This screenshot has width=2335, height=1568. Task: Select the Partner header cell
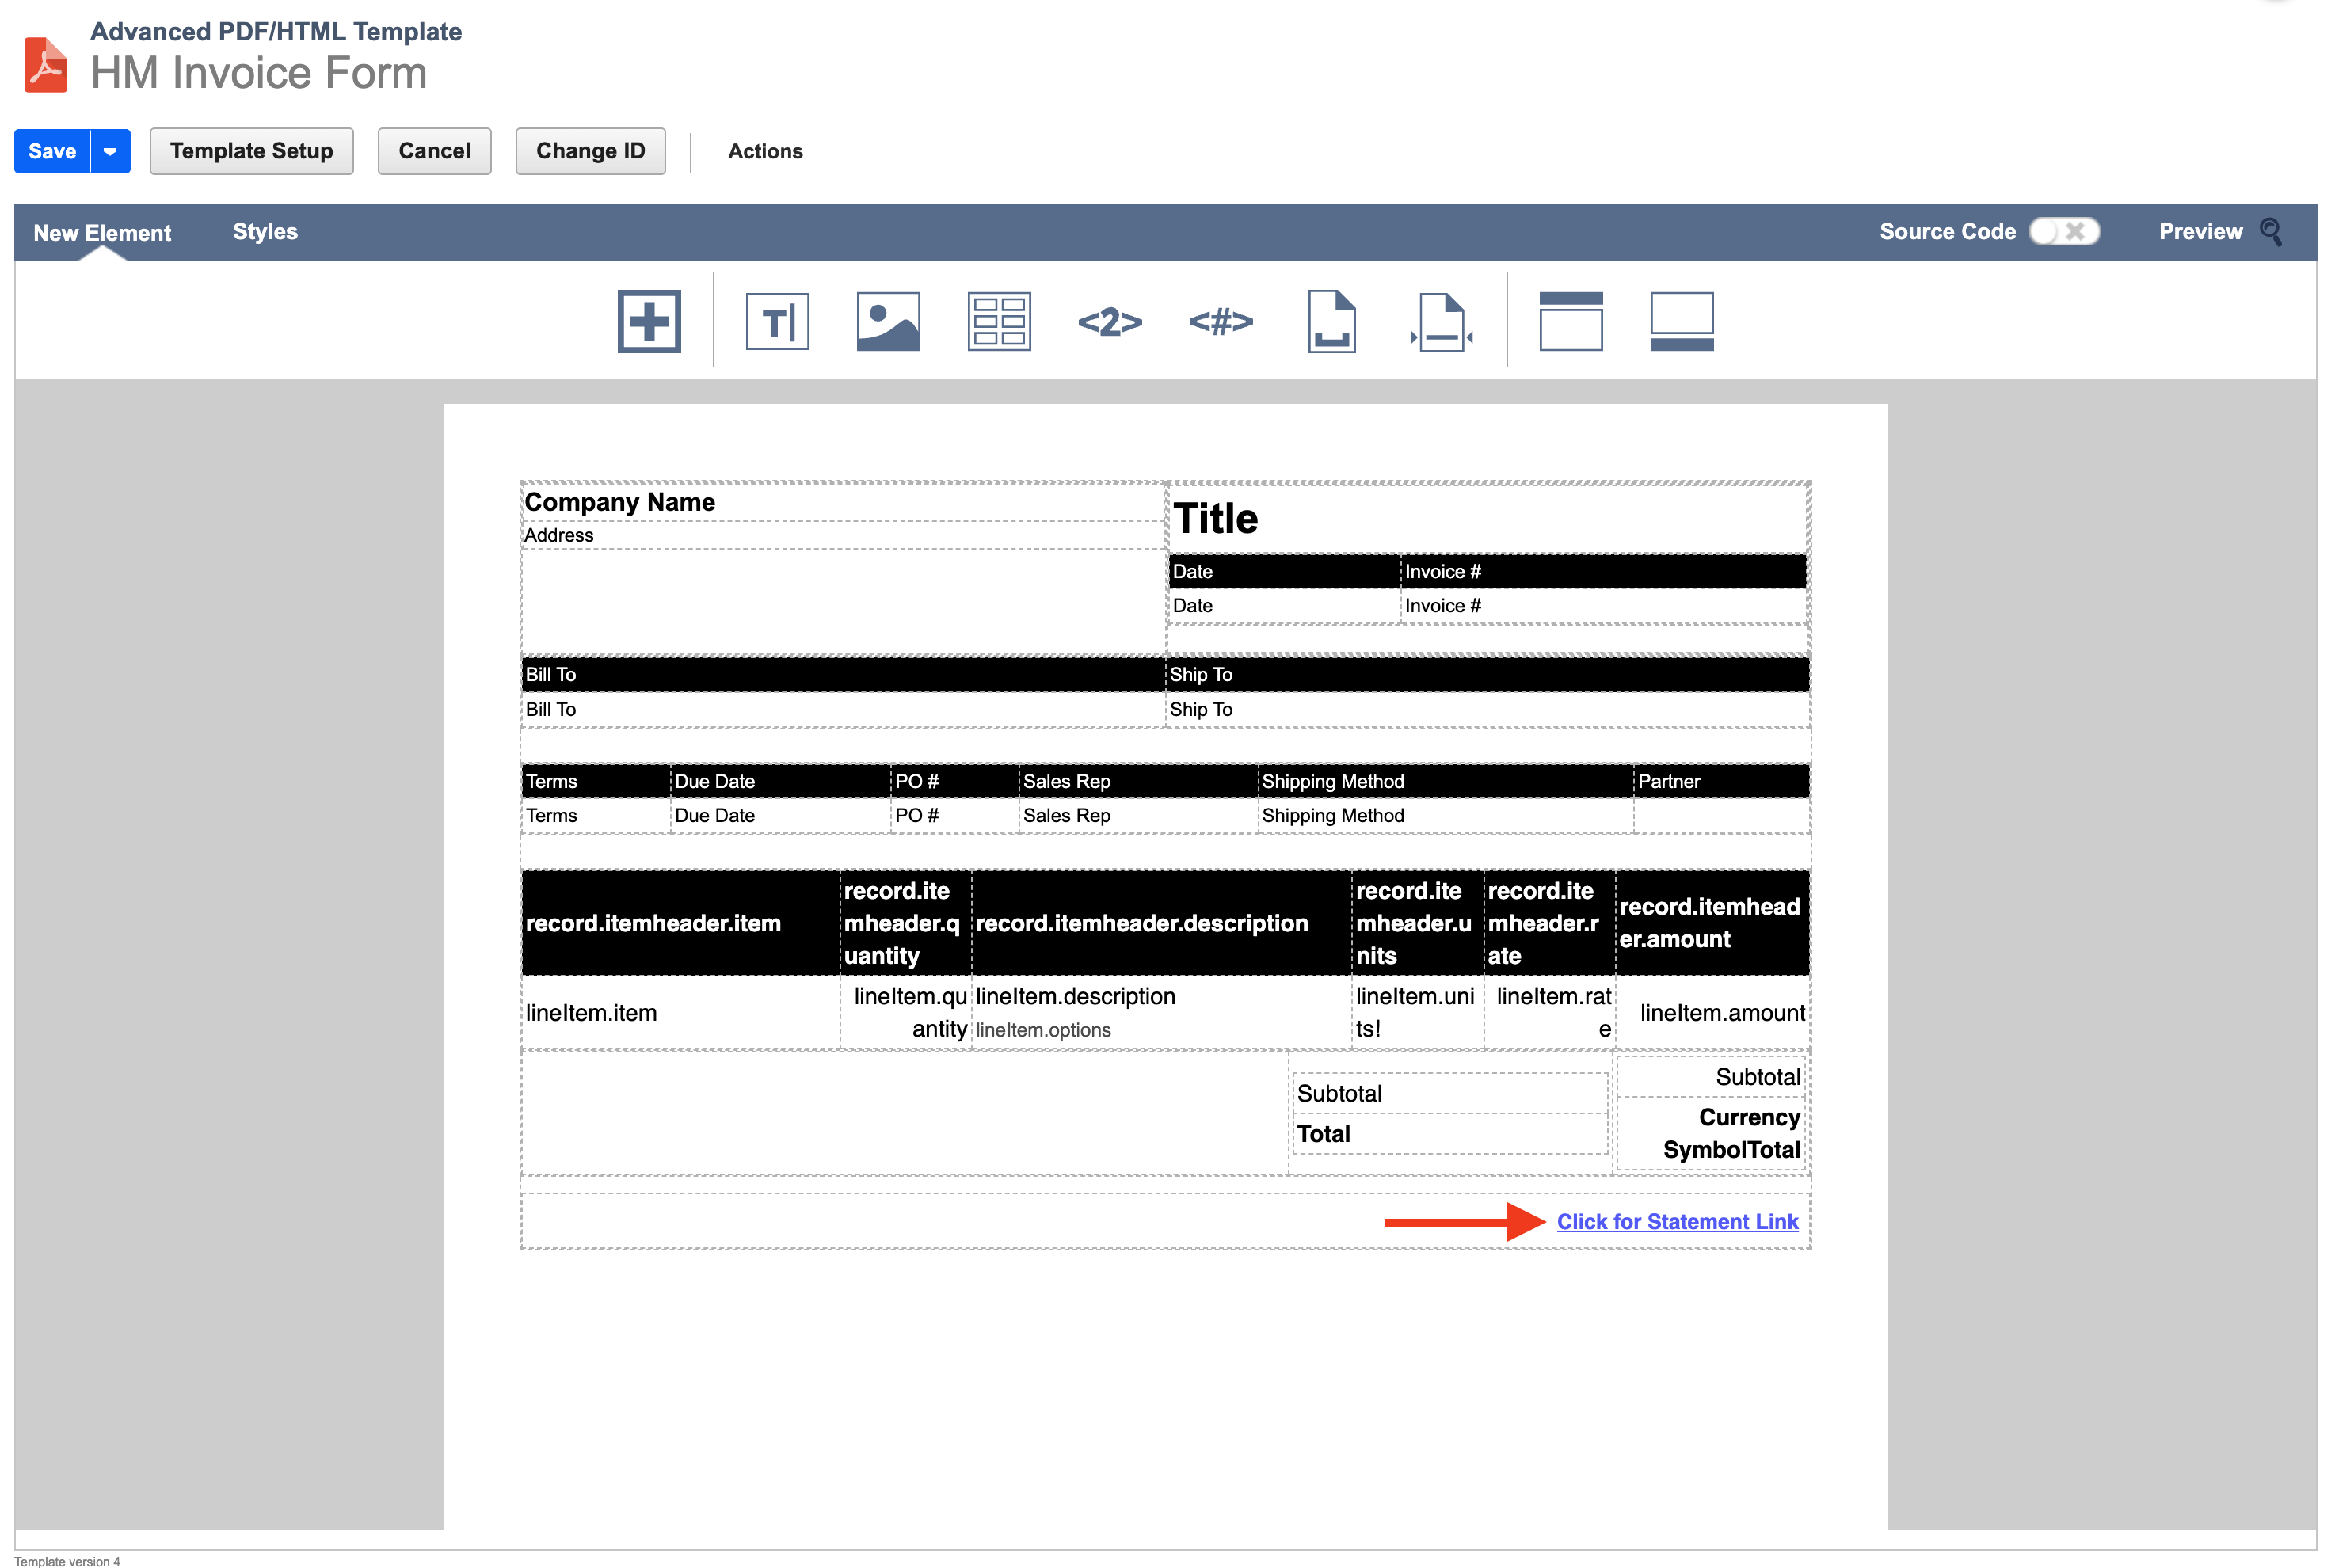pos(1721,781)
